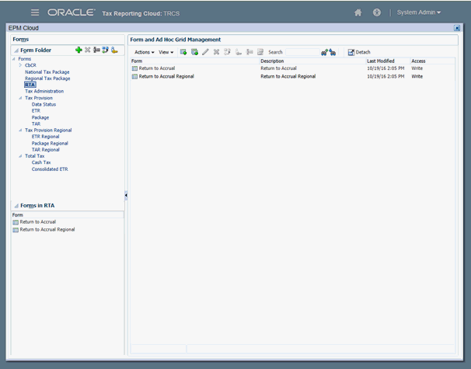
Task: Select the National Tax Package folder
Action: pyautogui.click(x=47, y=72)
